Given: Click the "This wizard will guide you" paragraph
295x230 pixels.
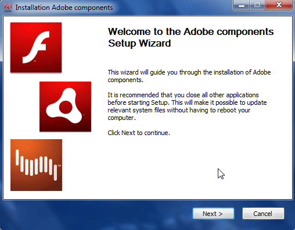Looking at the screenshot, I should click(189, 76).
